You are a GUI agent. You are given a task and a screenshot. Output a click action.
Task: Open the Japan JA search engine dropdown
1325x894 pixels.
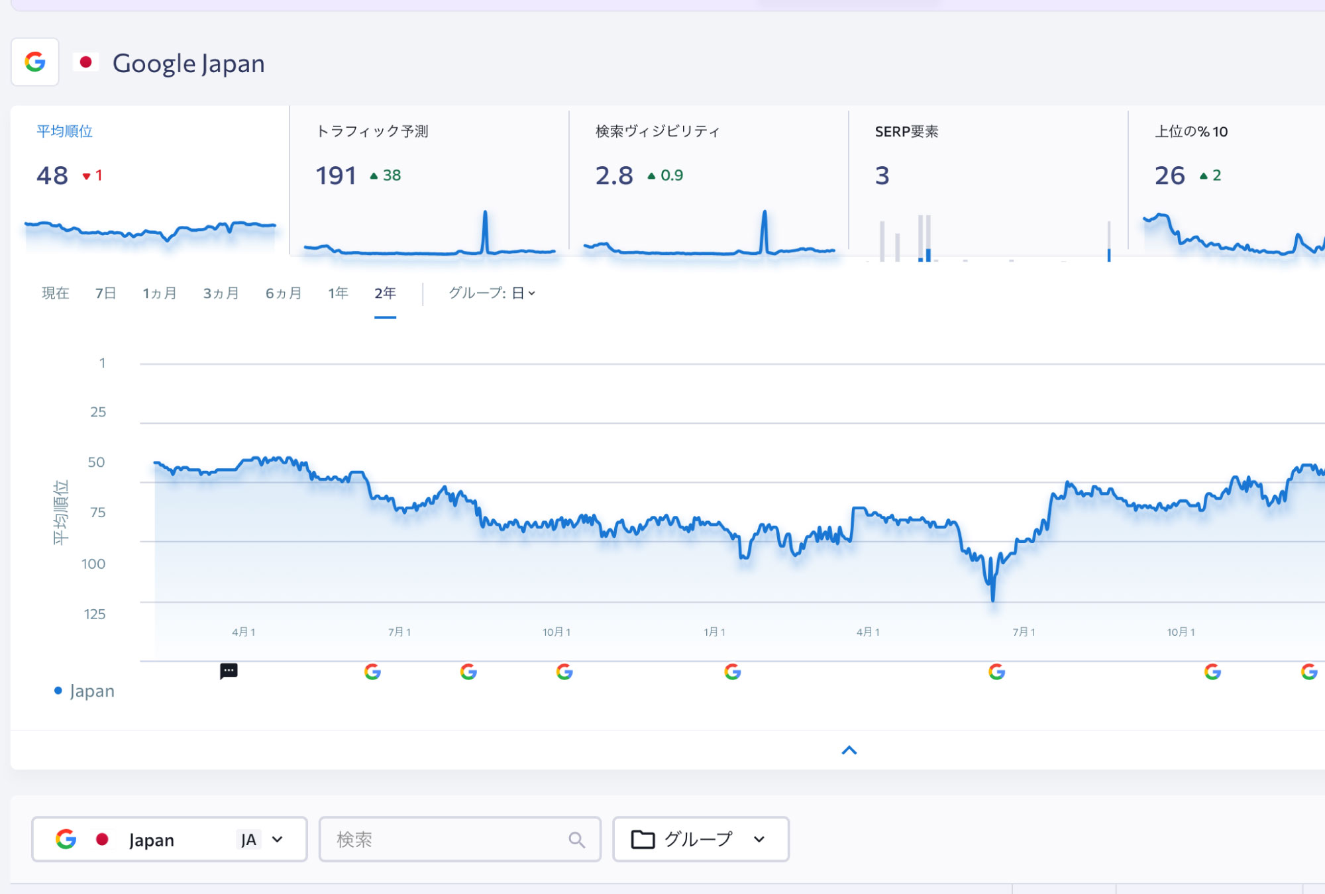(x=170, y=839)
